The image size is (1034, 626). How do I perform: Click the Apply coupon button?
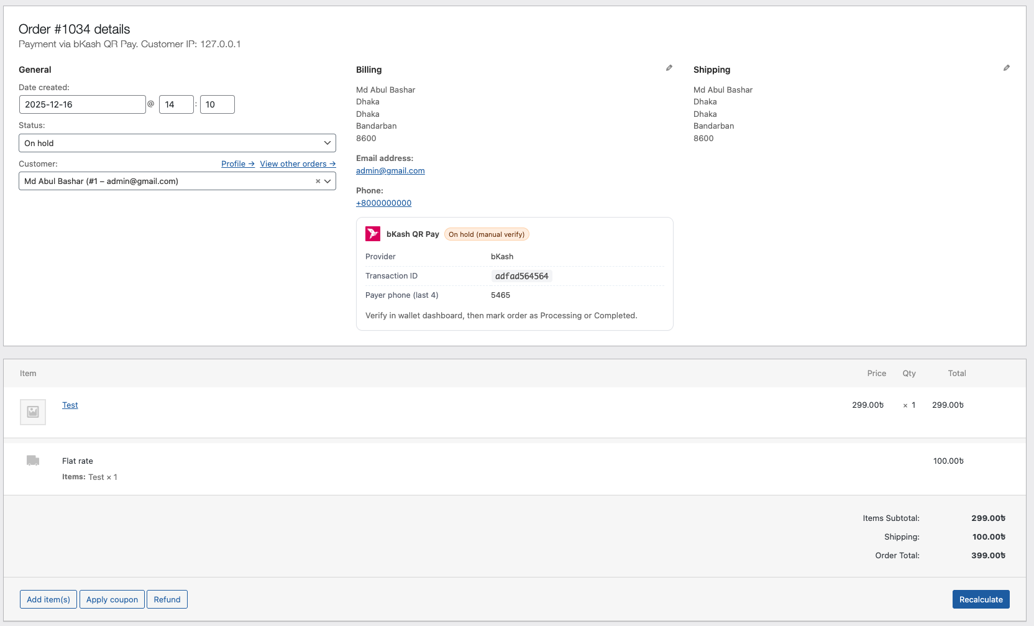112,599
